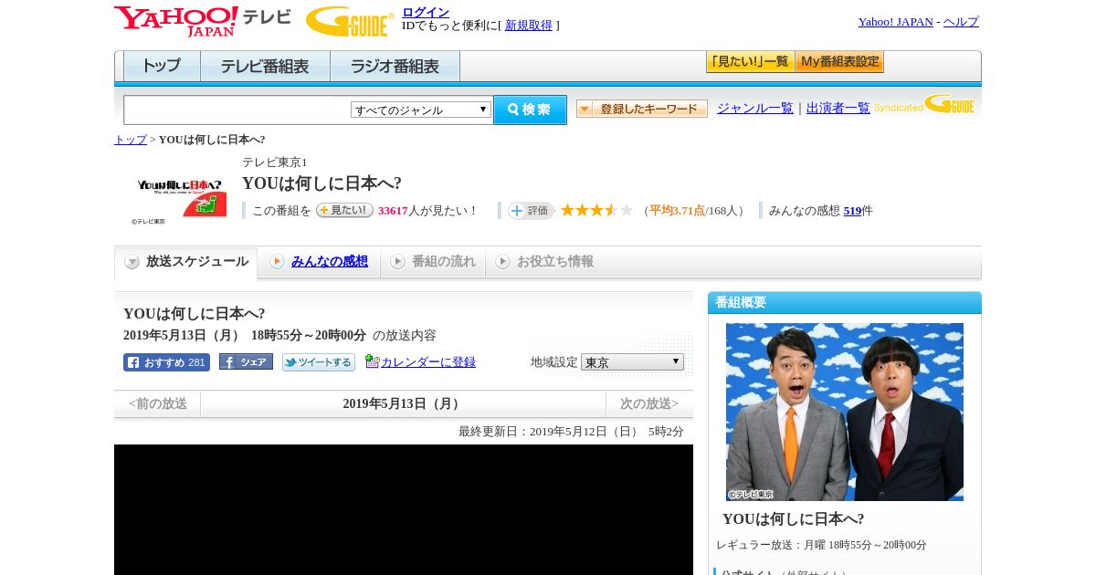Click the 最終更新日 timestamp text
Image resolution: width=1096 pixels, height=575 pixels.
571,432
